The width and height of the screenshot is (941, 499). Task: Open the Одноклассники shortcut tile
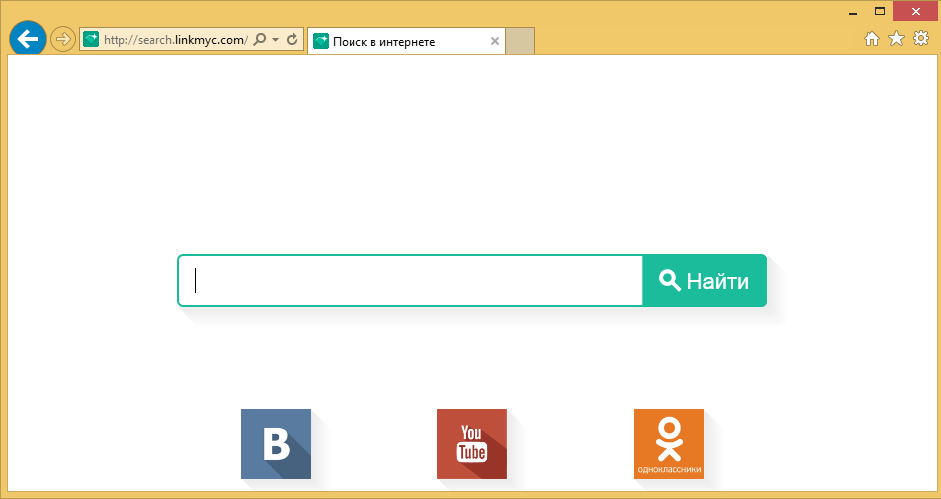coord(669,444)
